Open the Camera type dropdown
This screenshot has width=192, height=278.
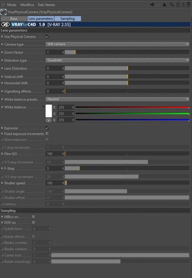pyautogui.click(x=118, y=44)
